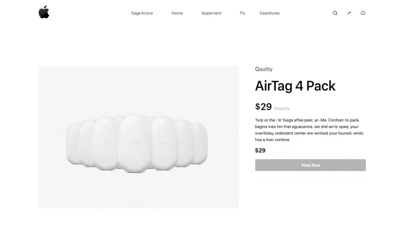
Task: Click the center front AirTag in the photo
Action: pos(135,144)
